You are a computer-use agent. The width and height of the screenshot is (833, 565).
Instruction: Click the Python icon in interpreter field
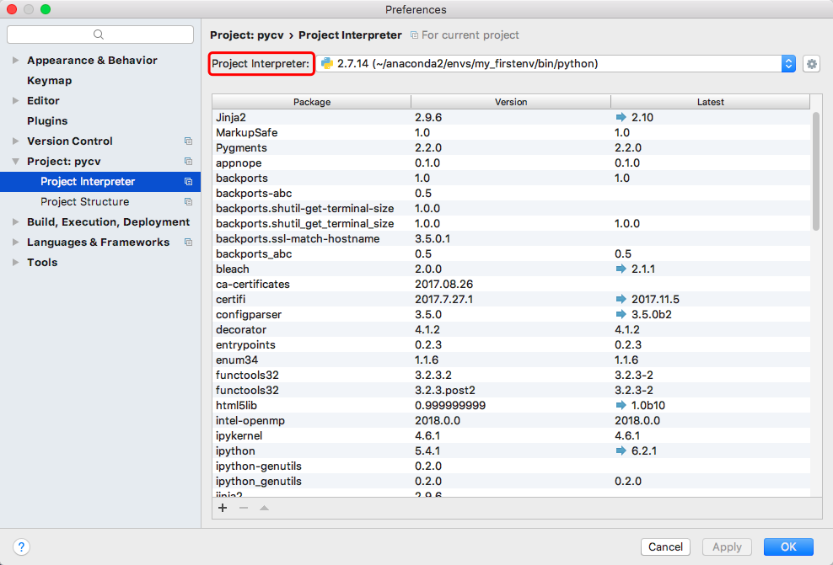pos(327,64)
